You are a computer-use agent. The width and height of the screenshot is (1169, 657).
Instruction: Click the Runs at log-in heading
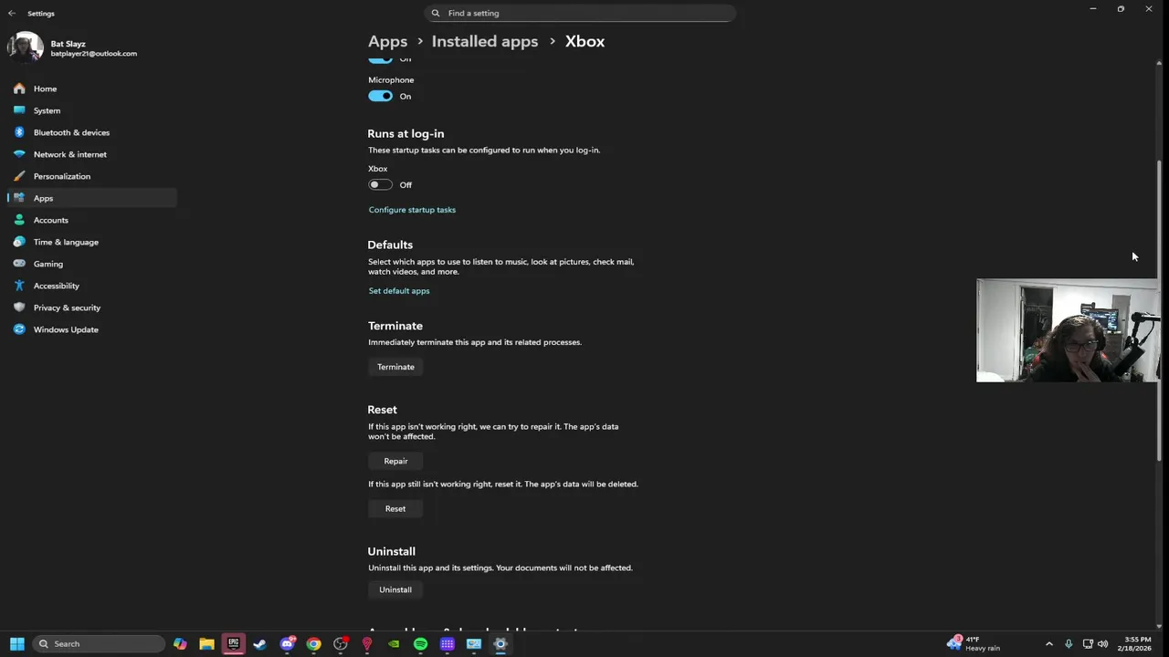tap(405, 133)
